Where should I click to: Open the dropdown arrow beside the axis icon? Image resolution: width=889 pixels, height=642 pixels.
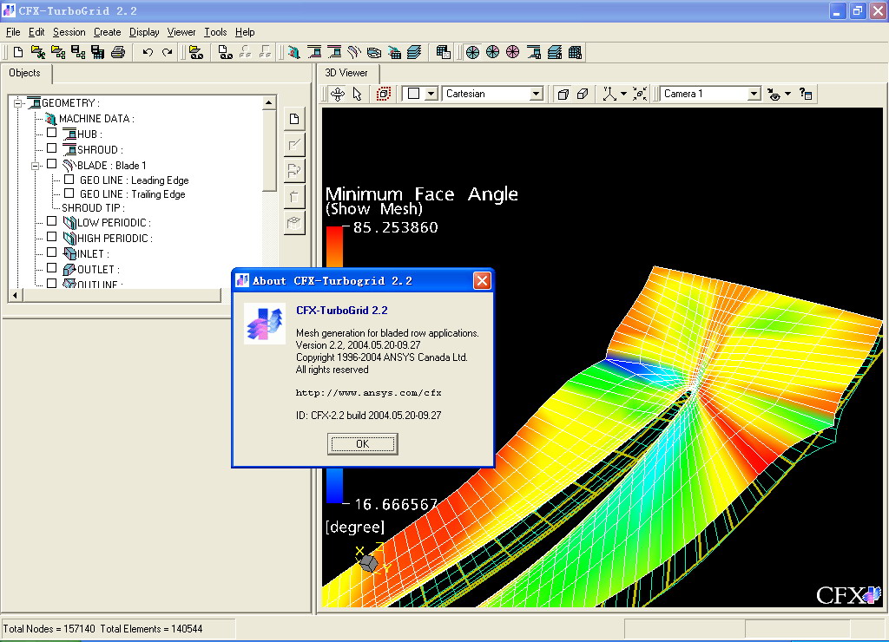(x=623, y=94)
